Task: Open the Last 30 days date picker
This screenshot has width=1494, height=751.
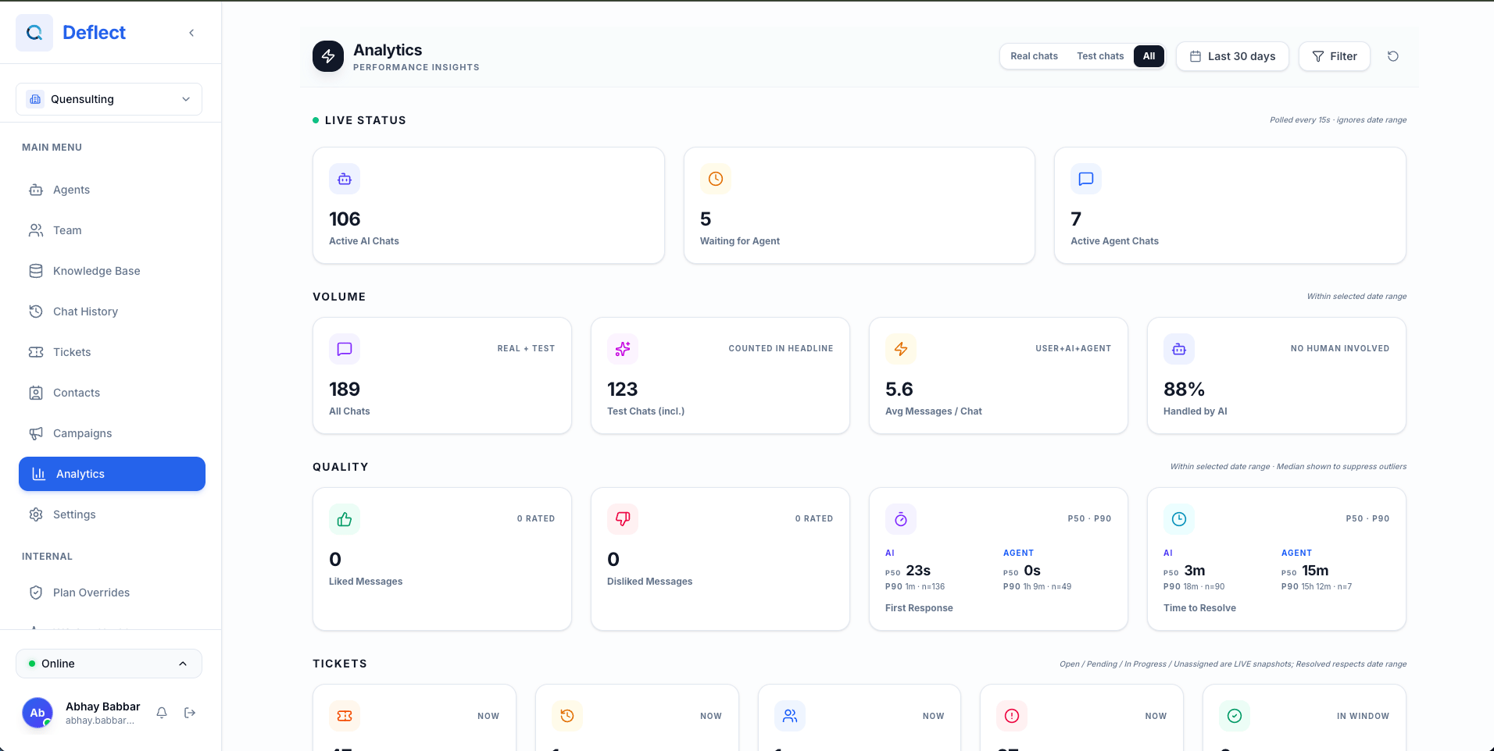Action: click(x=1232, y=56)
